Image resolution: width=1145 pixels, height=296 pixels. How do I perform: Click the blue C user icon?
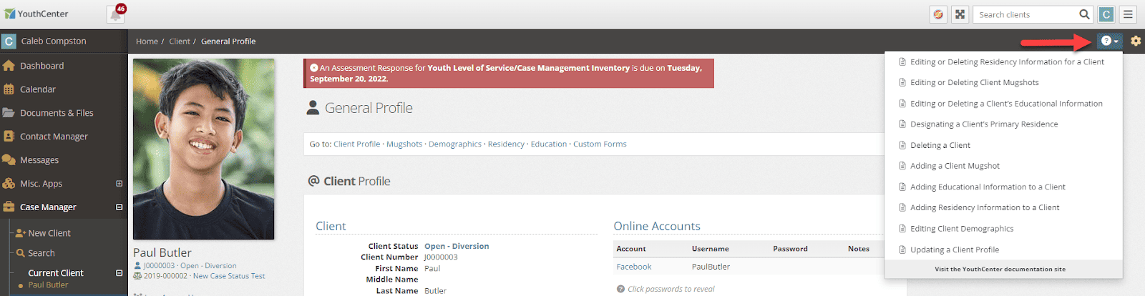[1106, 14]
